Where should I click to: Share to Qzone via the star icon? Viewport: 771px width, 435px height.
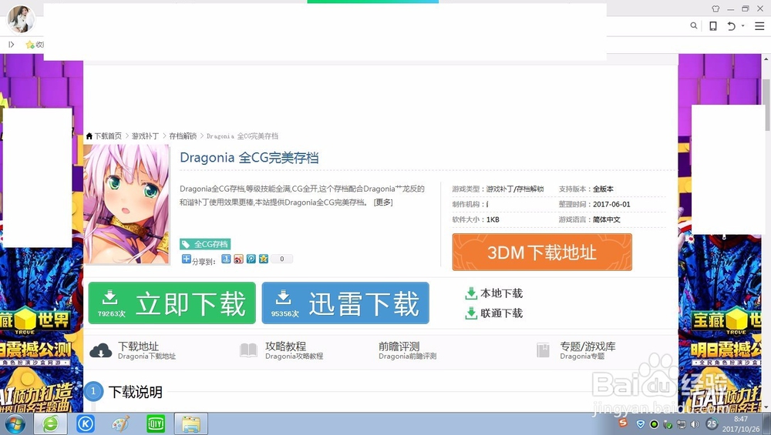pyautogui.click(x=264, y=259)
